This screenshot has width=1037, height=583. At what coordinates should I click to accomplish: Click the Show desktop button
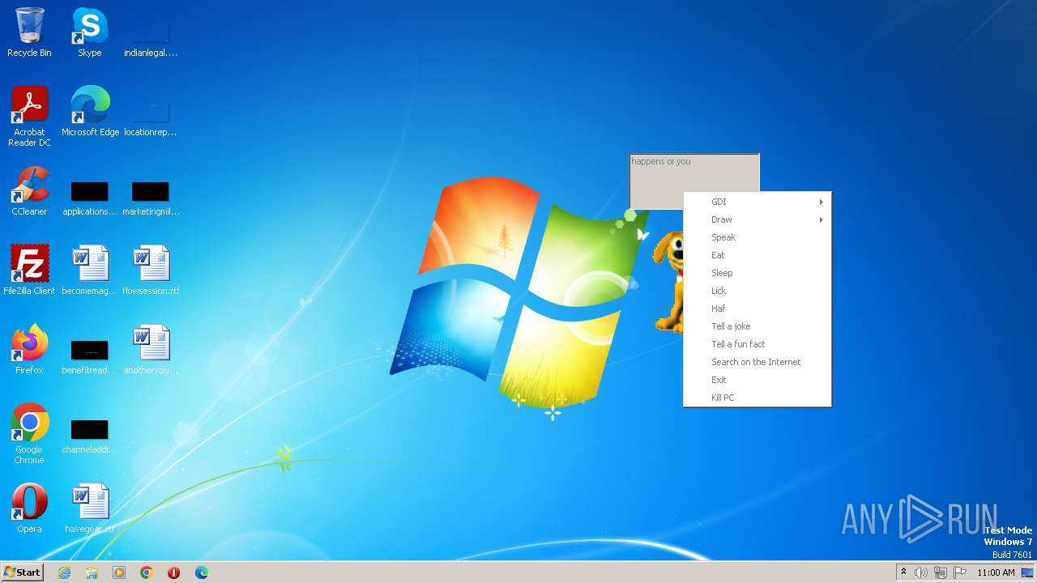(x=1027, y=572)
